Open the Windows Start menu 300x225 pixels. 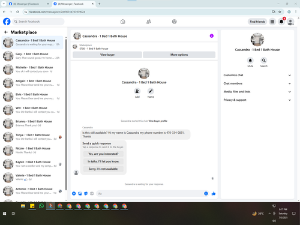click(x=4, y=214)
